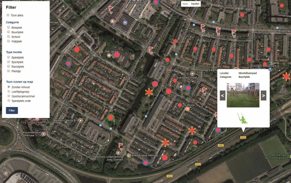This screenshot has width=291, height=183.
Task: Click the Bilal Moskee Alkmaar mosque icon
Action: 129,155
